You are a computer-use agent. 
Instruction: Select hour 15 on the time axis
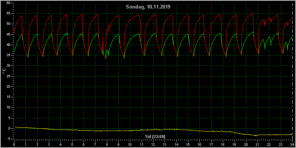point(188,145)
